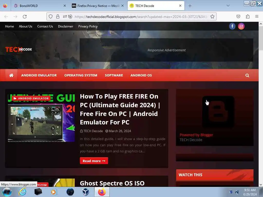
Task: Click the blocked autoplay icon in address bar
Action: click(70, 16)
